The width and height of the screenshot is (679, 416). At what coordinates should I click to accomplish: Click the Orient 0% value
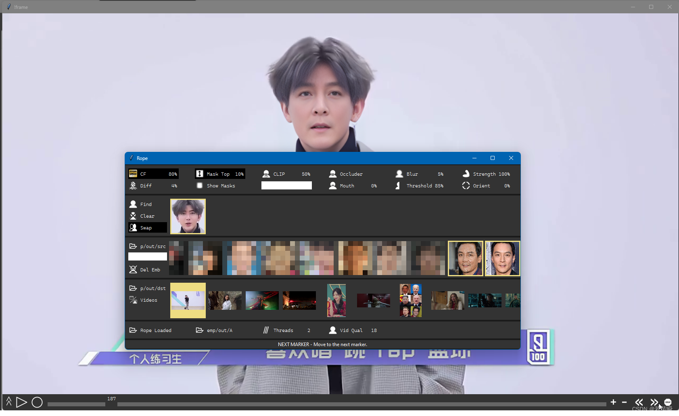507,186
